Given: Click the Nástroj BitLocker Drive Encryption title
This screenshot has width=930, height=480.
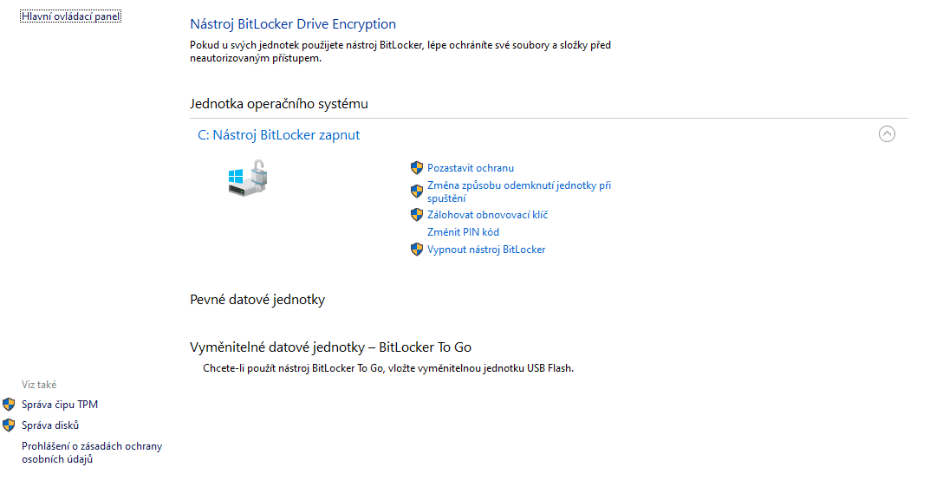Looking at the screenshot, I should click(x=293, y=24).
